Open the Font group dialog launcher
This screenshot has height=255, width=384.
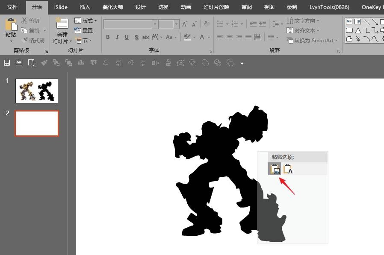pos(210,51)
